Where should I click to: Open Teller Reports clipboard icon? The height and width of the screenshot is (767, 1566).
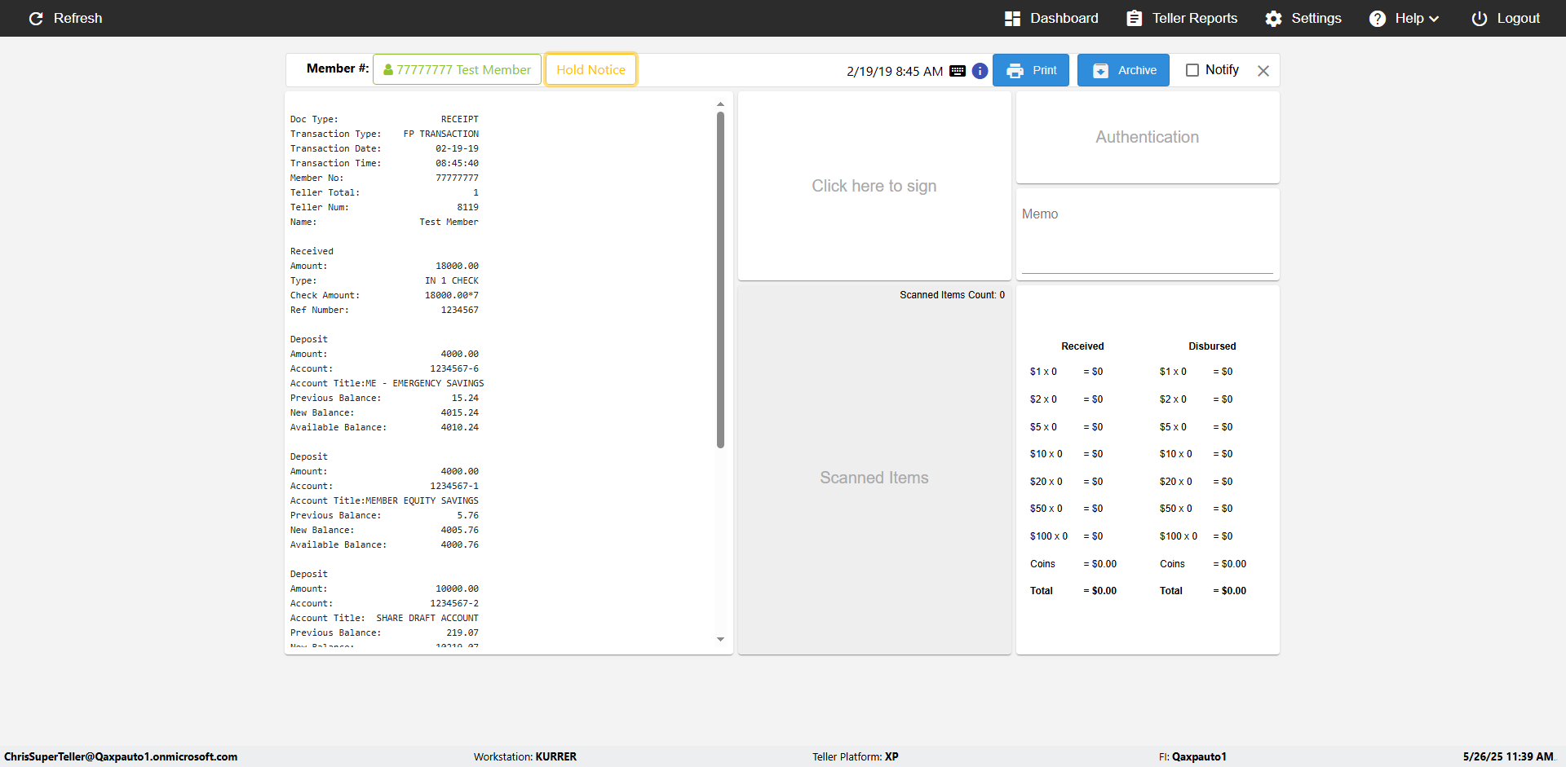(1134, 18)
